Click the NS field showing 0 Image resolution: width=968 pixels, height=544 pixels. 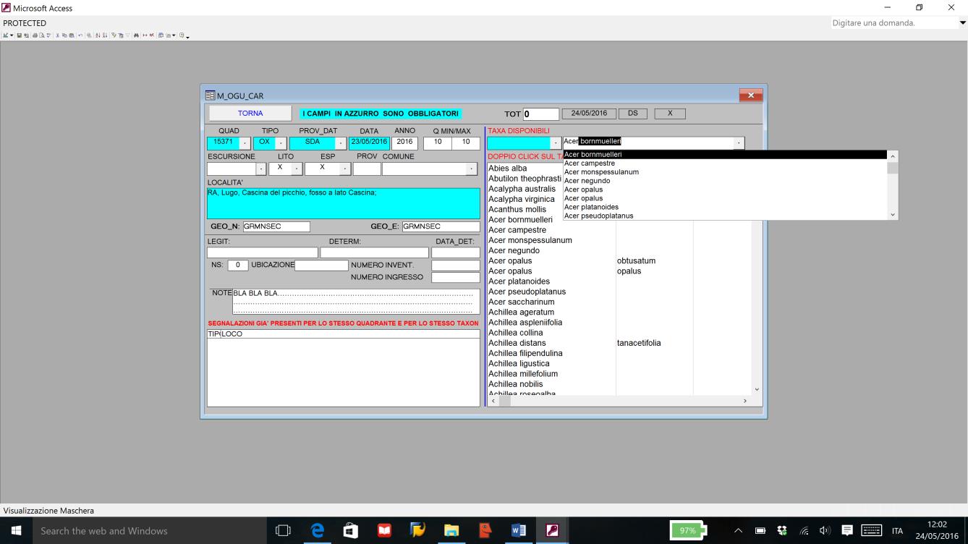pyautogui.click(x=238, y=265)
